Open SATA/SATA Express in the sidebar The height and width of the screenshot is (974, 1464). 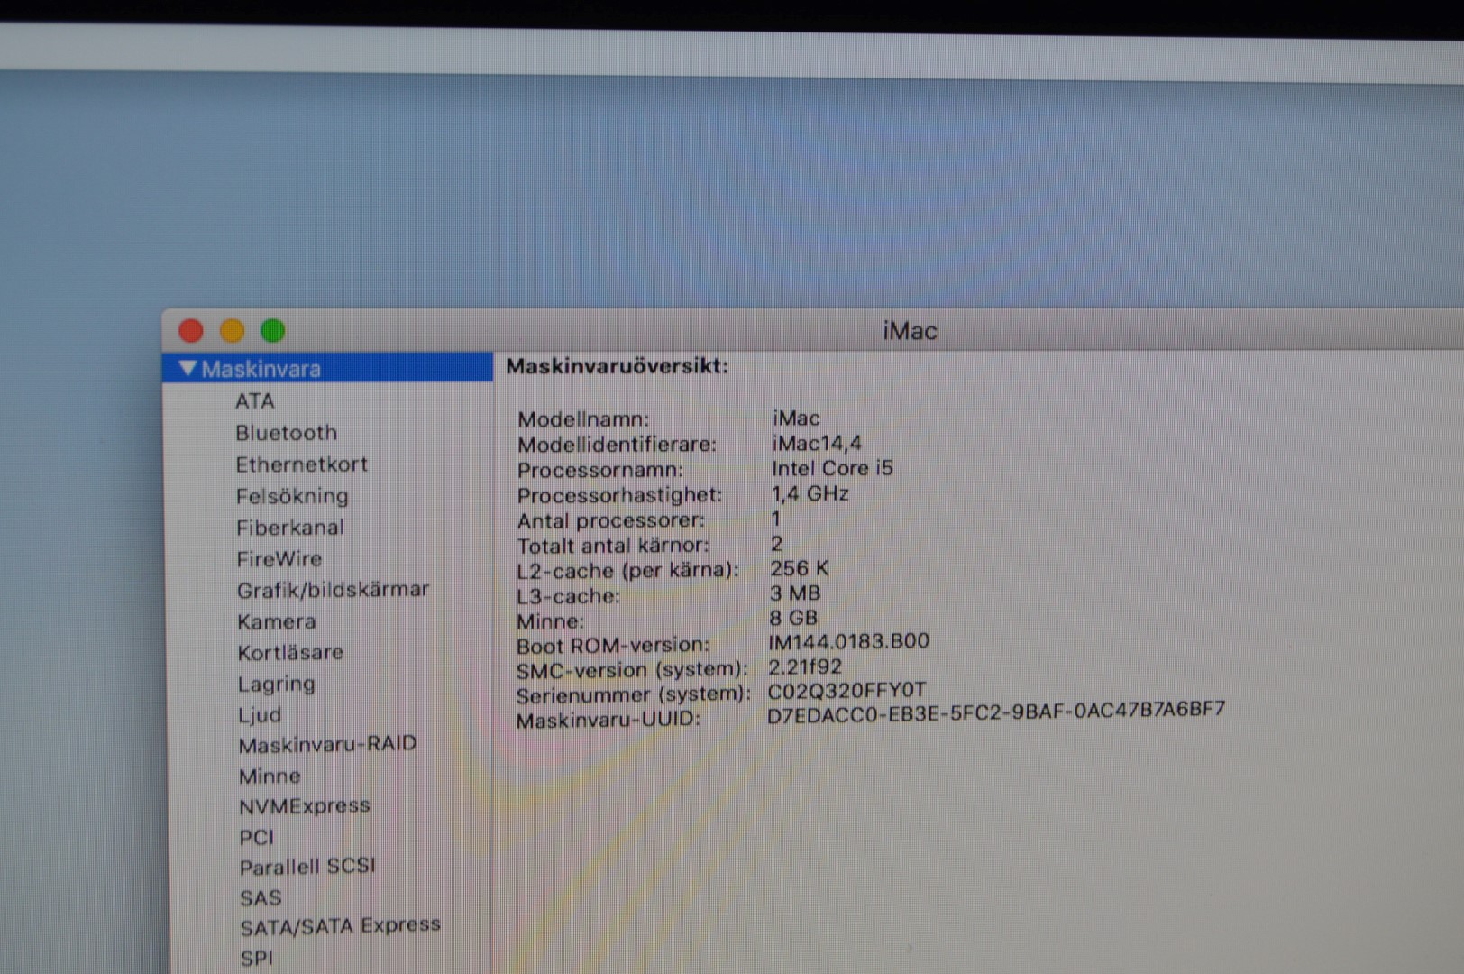340,926
